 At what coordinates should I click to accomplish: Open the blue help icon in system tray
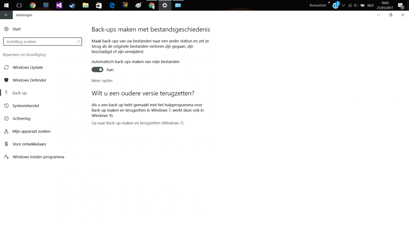[336, 5]
